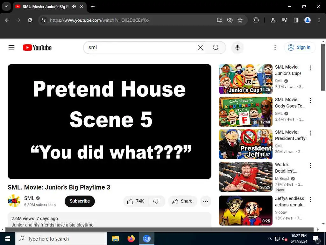Open options for President Jeffy video

[311, 133]
